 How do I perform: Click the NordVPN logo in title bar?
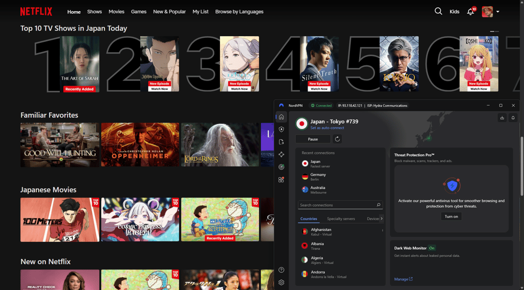click(281, 105)
